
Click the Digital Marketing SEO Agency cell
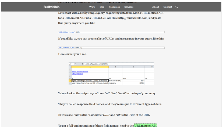(x=90, y=81)
